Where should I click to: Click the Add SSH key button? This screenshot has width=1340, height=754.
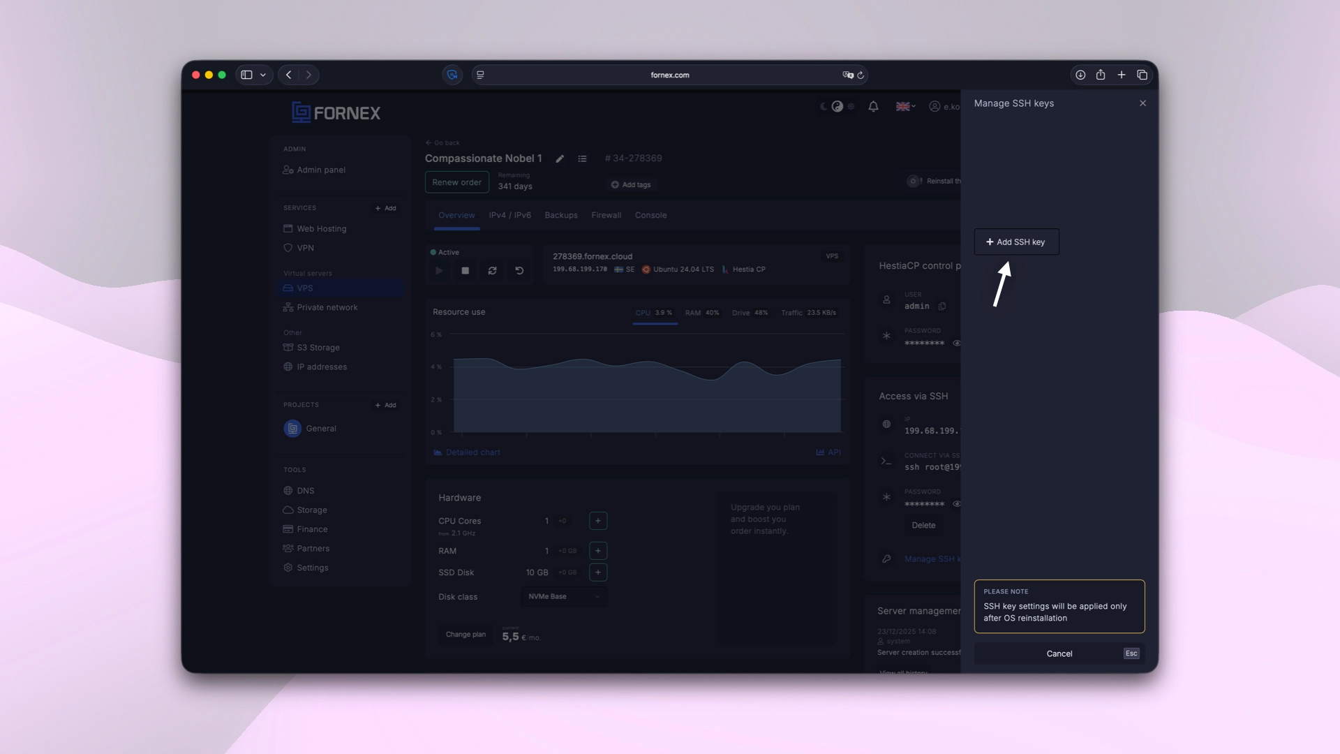point(1015,242)
